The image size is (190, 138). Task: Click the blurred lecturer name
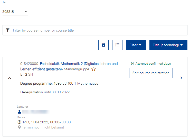pyautogui.click(x=36, y=112)
